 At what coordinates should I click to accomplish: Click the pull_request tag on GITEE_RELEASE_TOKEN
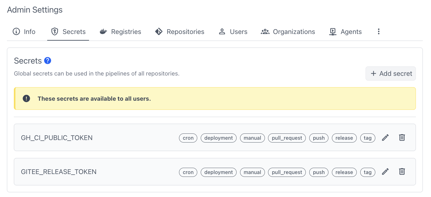click(287, 172)
